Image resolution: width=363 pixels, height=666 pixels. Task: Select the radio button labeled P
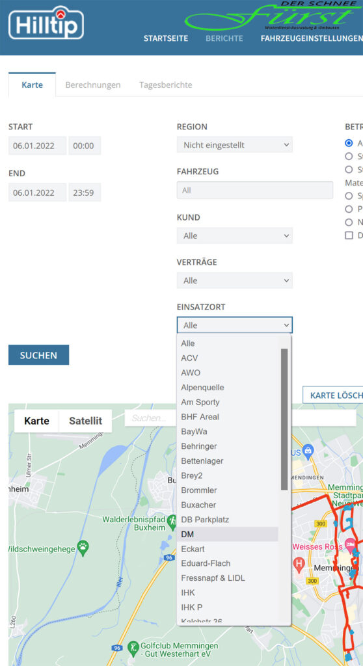coord(349,209)
